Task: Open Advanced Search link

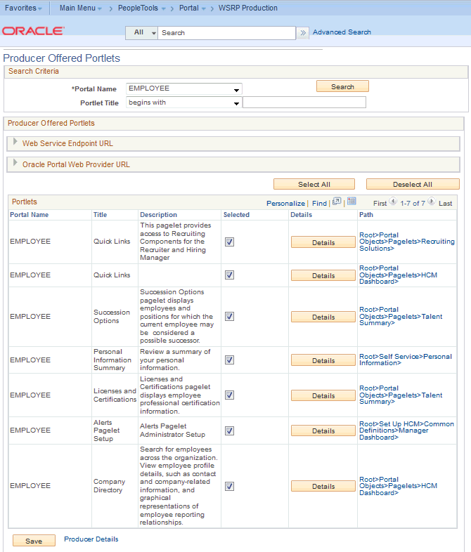Action: 342,32
